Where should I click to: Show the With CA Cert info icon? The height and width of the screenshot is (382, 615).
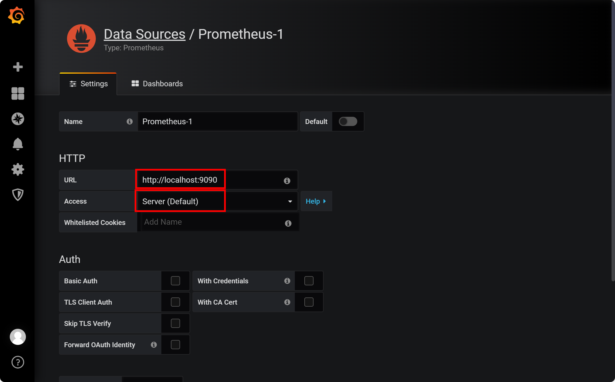287,302
